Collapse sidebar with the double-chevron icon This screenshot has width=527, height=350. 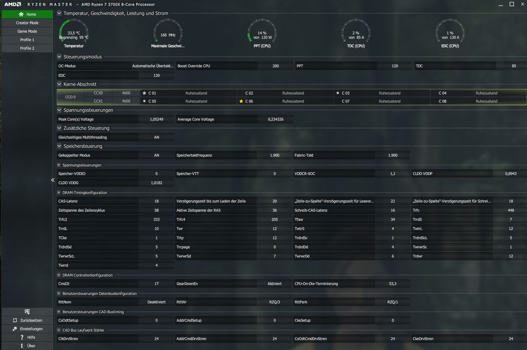[53, 180]
